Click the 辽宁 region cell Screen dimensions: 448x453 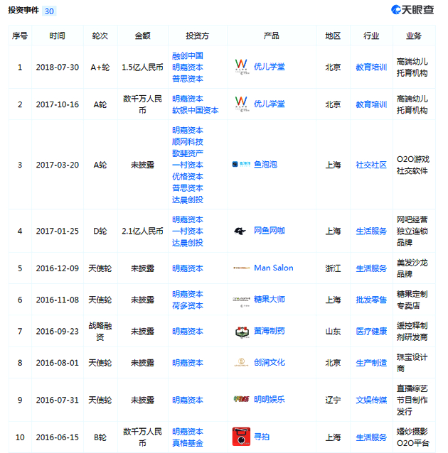(x=333, y=400)
